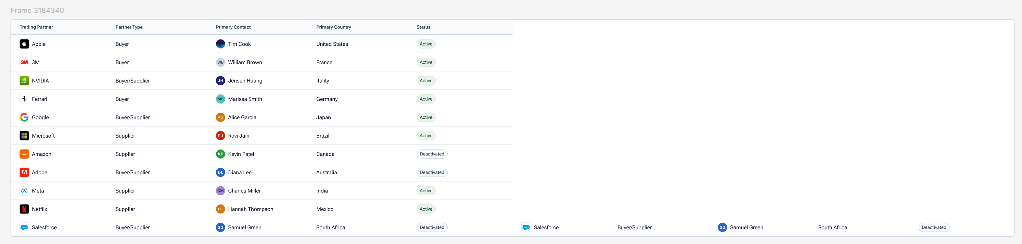This screenshot has height=244, width=1022.
Task: Click the Active status badge for Netflix
Action: click(x=426, y=209)
